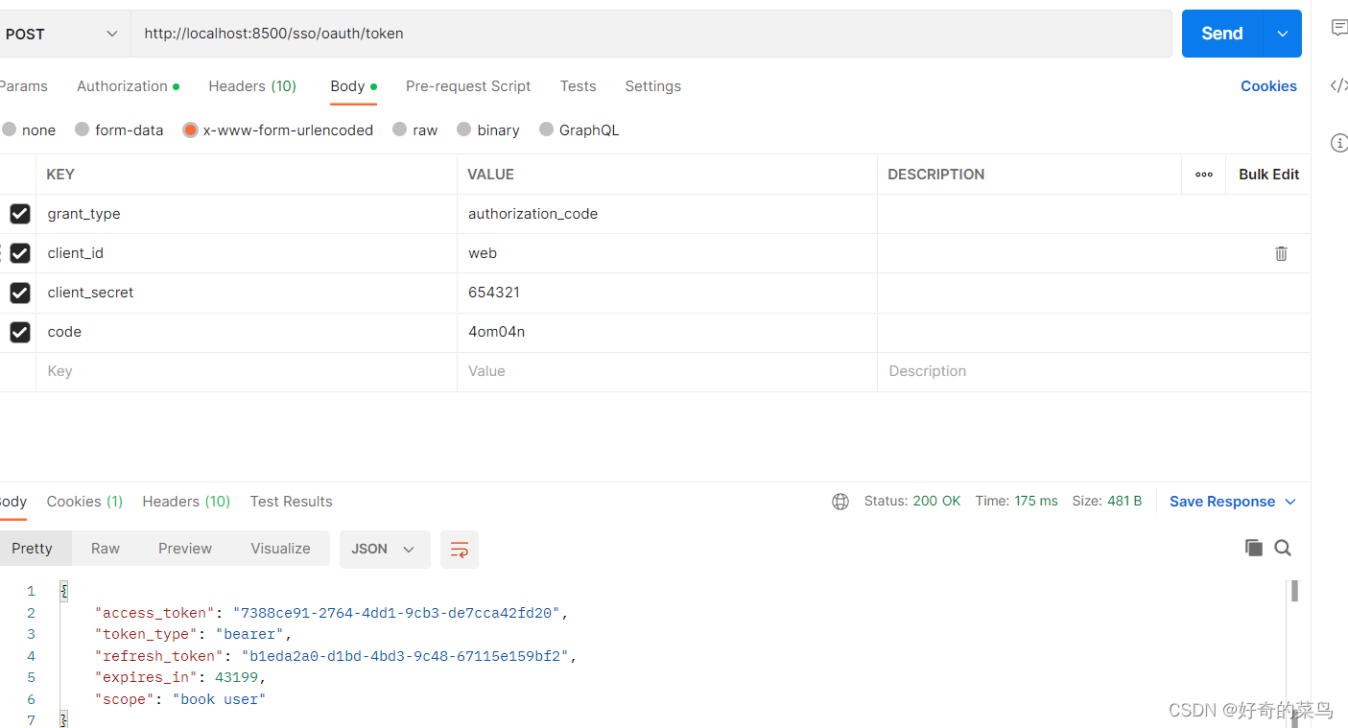Open the comments icon in the right sidebar
1348x728 pixels.
pos(1339,28)
